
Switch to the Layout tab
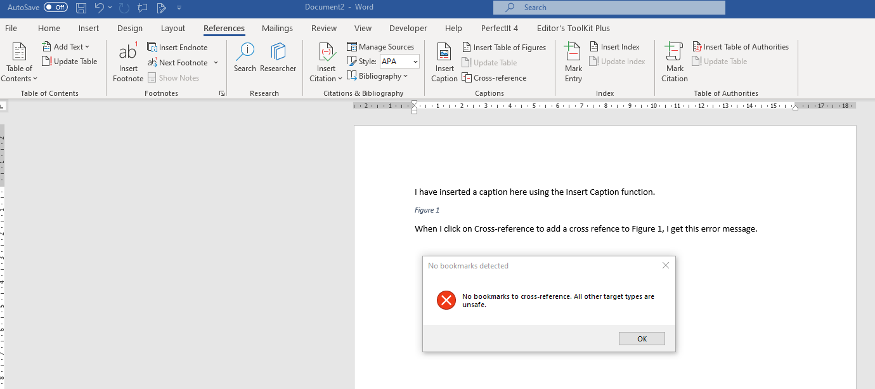(173, 28)
